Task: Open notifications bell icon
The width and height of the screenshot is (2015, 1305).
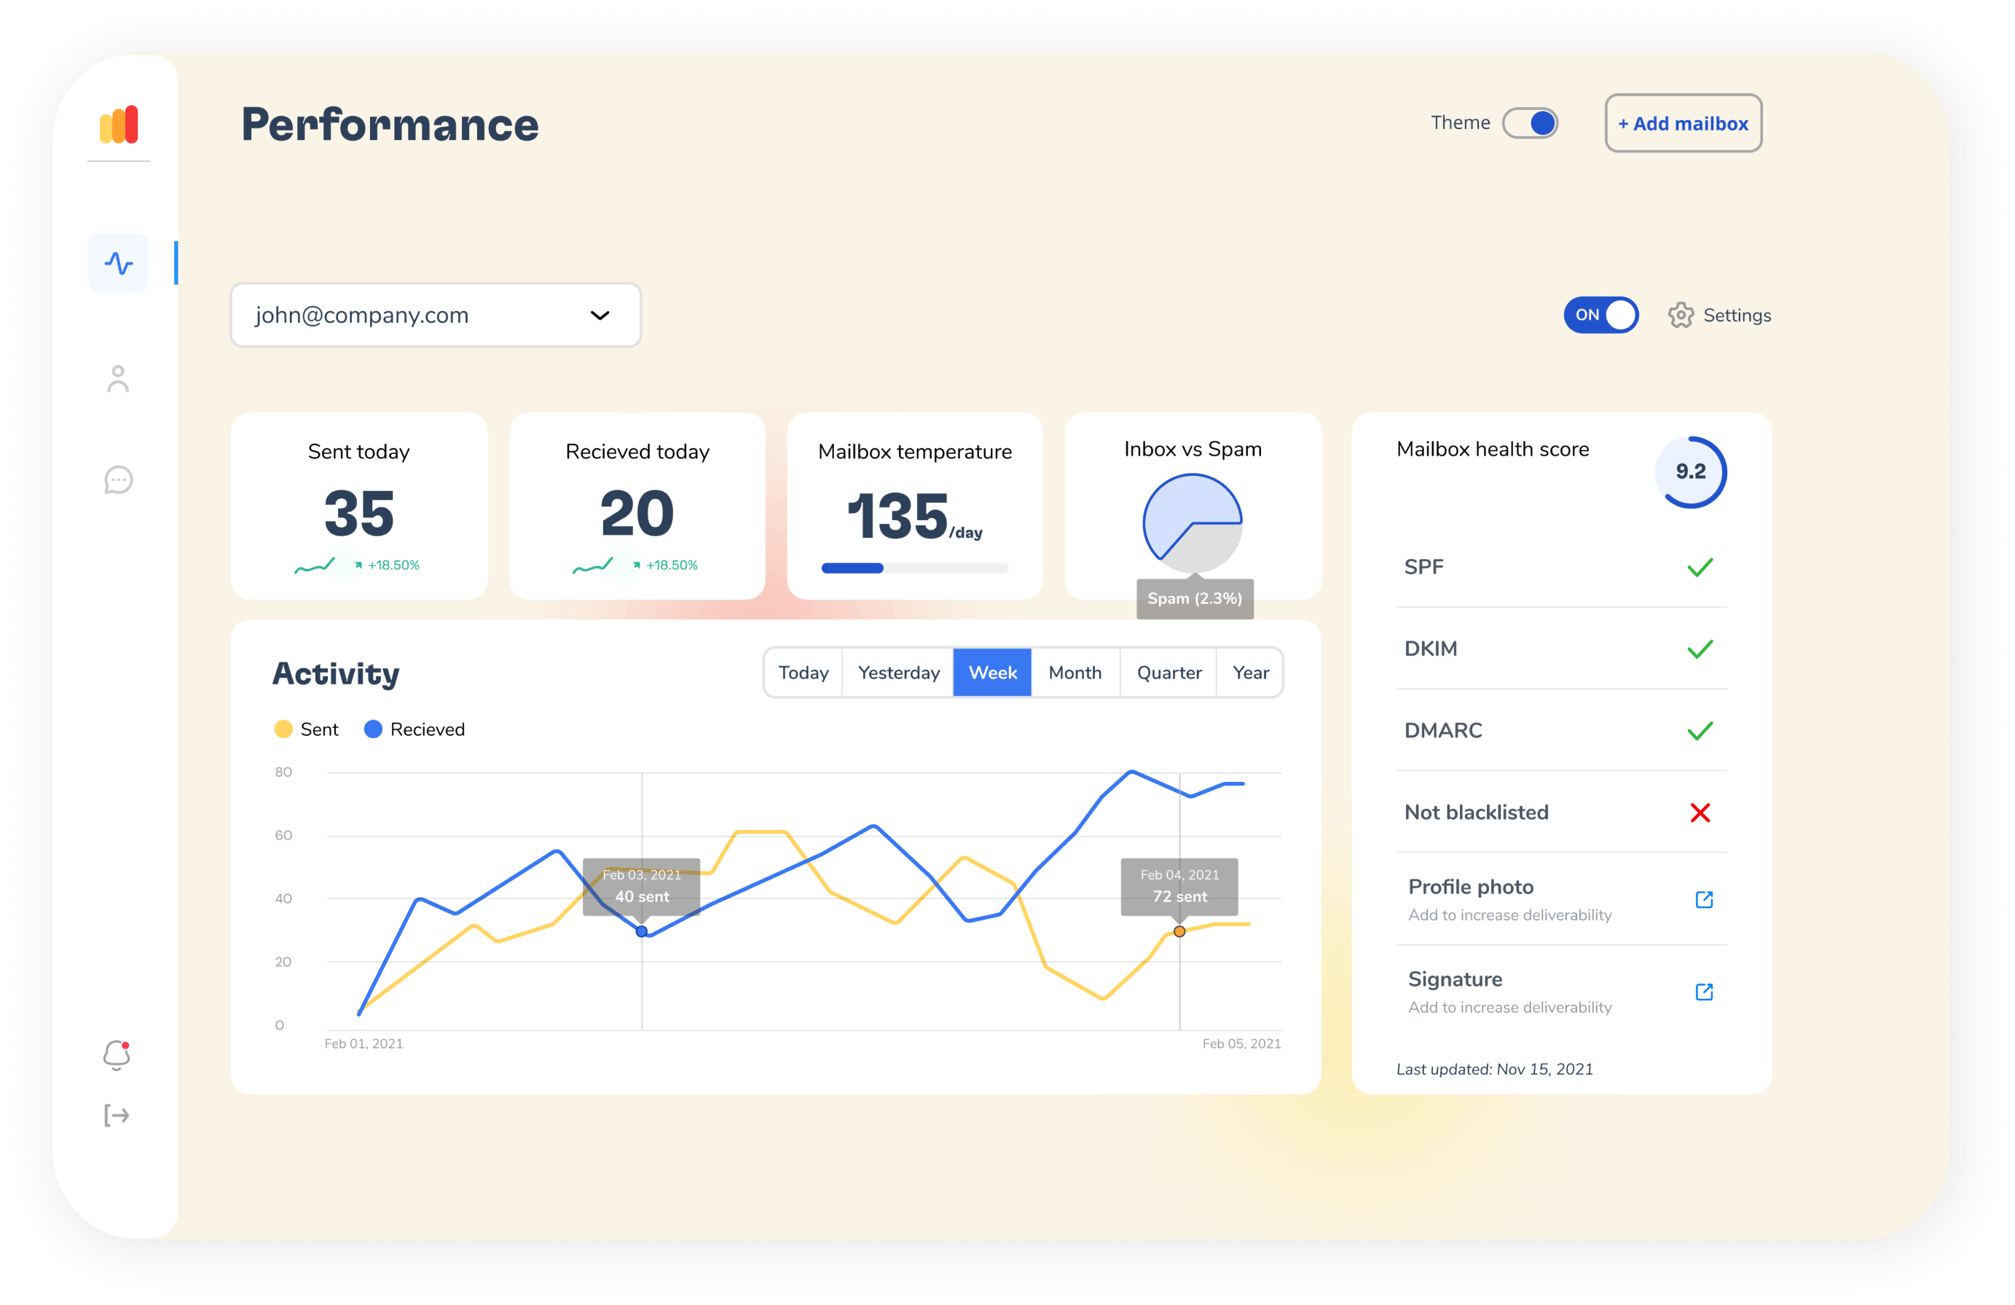Action: (x=117, y=1055)
